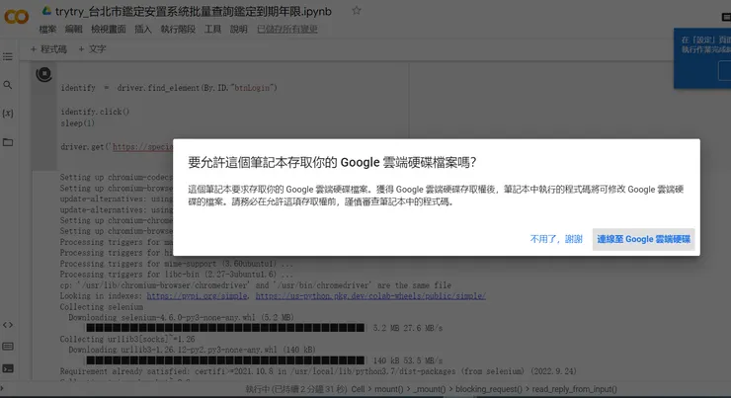Click the button in blue notification popup
The image size is (731, 398).
tap(724, 71)
